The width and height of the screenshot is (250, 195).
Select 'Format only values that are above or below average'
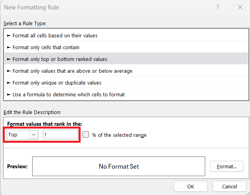(126, 71)
